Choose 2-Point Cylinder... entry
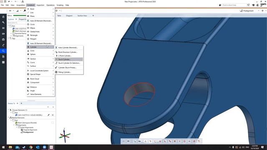 (x=69, y=56)
